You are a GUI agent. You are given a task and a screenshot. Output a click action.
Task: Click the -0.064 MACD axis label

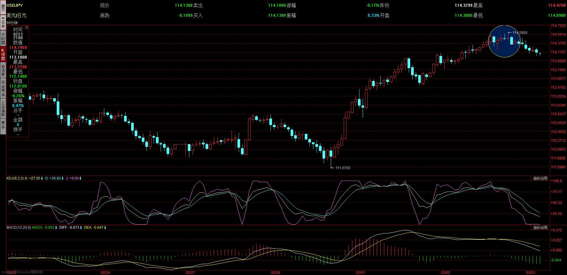coord(557,260)
